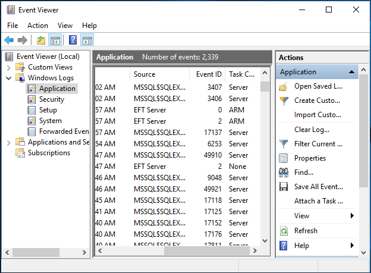
Task: Expand the Custom Views tree node
Action: click(x=9, y=67)
